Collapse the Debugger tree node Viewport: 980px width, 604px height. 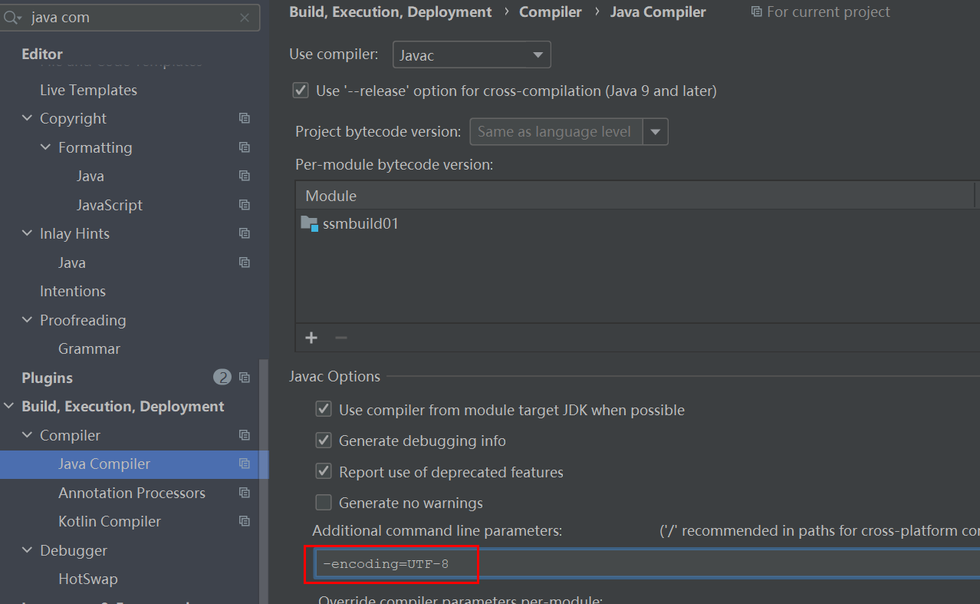27,550
